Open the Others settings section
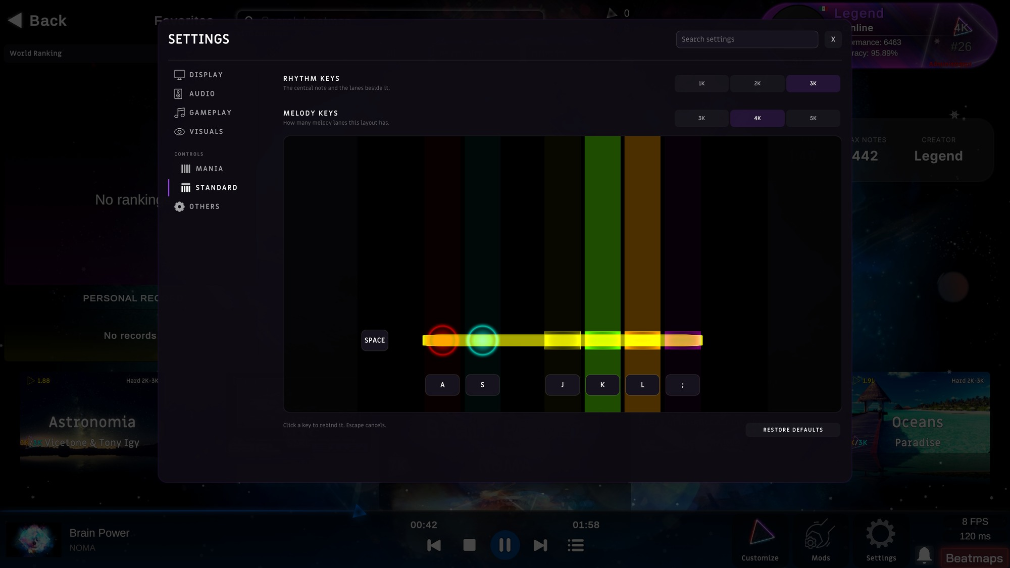This screenshot has width=1010, height=568. click(x=197, y=206)
